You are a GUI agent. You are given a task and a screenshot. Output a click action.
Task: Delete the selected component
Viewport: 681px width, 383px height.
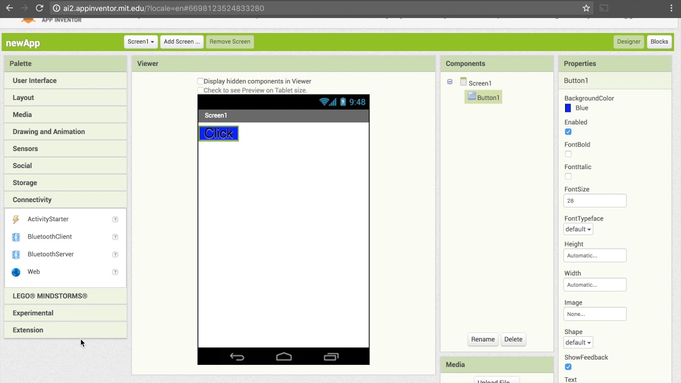pyautogui.click(x=513, y=339)
